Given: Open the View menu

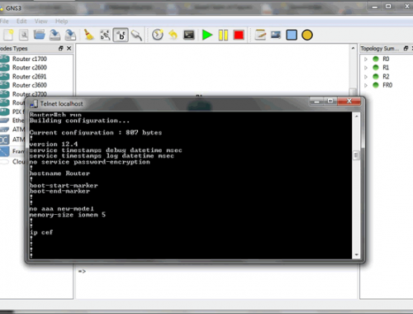Looking at the screenshot, I should tap(40, 21).
